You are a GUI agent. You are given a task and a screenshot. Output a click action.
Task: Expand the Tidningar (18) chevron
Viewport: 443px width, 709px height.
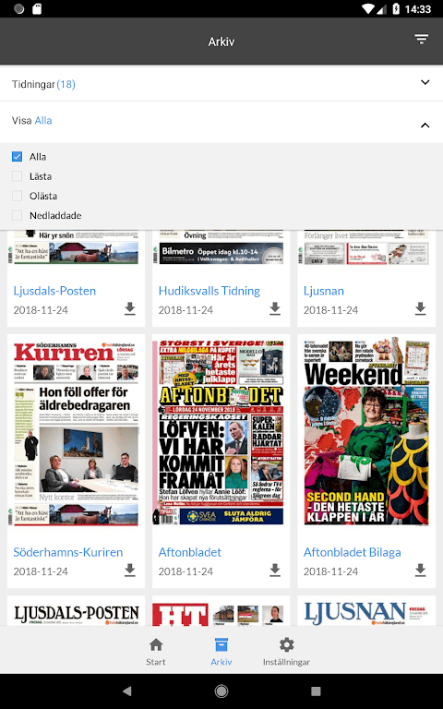pyautogui.click(x=425, y=82)
